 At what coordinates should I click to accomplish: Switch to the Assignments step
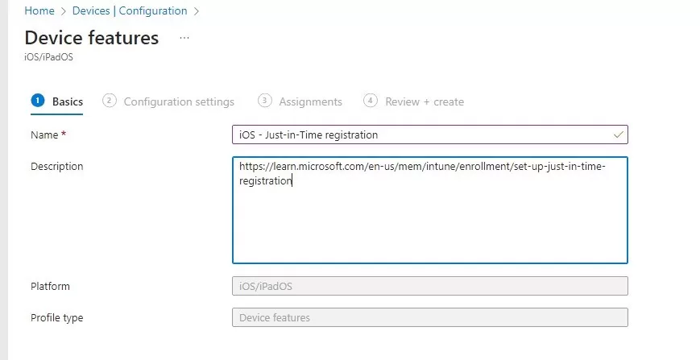[x=310, y=101]
